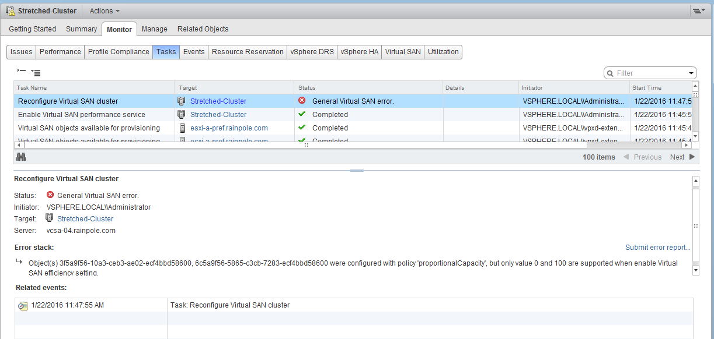The image size is (714, 339).
Task: Click the host icon next to esxi-a-pref.rainpole.com
Action: 182,128
